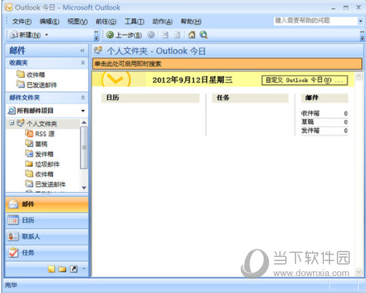Viewport: 366px width, 293px height.
Task: Open 发件箱 link in 邮件 summary
Action: [x=310, y=130]
